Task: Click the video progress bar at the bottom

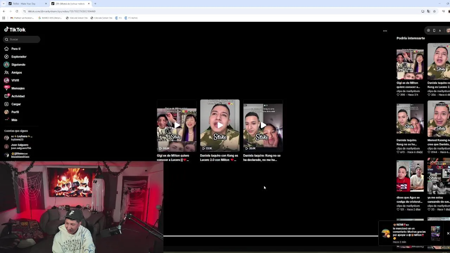Action: click(271, 236)
